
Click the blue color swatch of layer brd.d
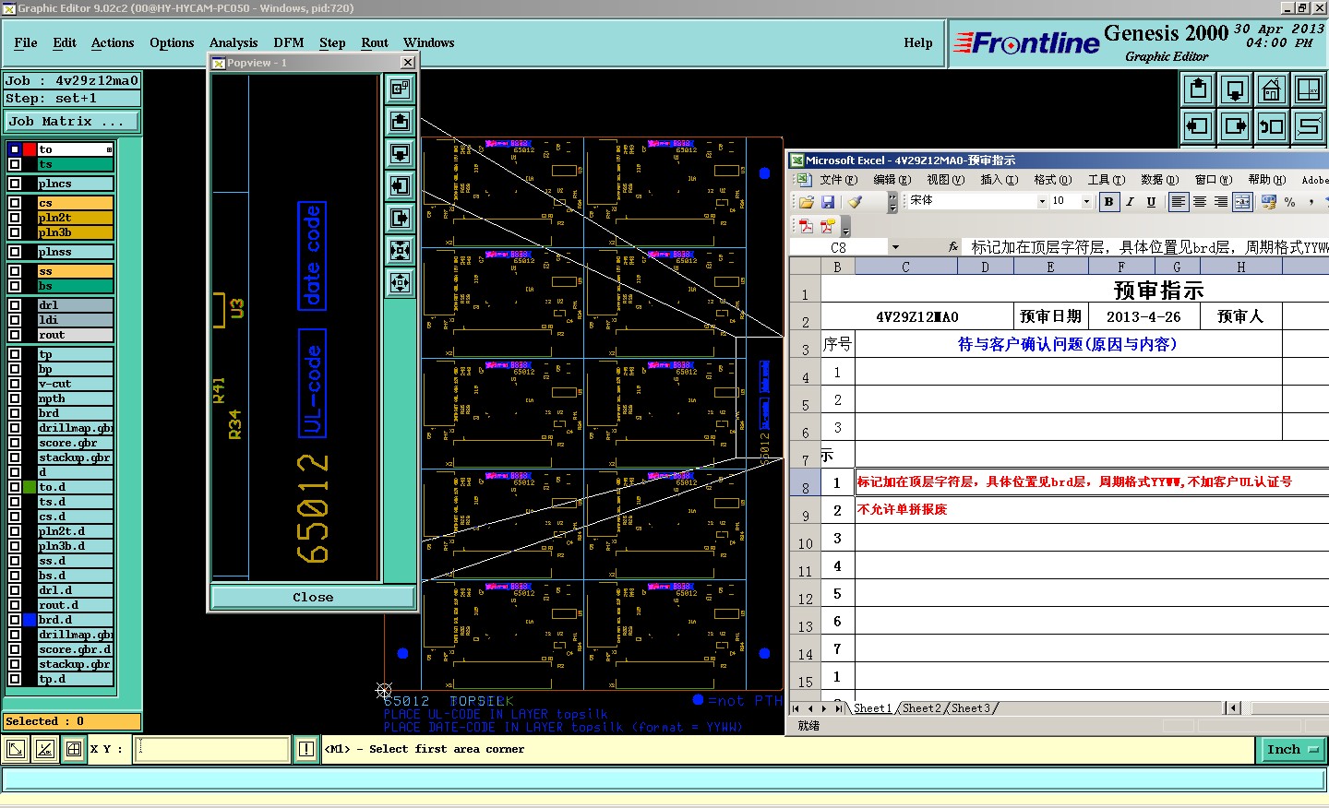coord(30,620)
